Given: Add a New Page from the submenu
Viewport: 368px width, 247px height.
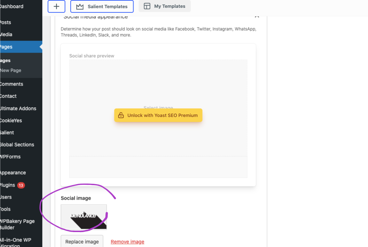Looking at the screenshot, I should 11,70.
